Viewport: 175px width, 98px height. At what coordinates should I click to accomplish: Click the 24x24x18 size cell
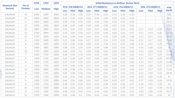point(10,84)
